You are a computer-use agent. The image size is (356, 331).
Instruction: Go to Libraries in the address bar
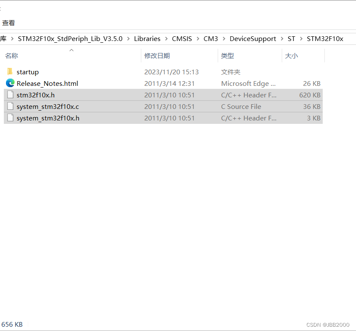(x=147, y=39)
